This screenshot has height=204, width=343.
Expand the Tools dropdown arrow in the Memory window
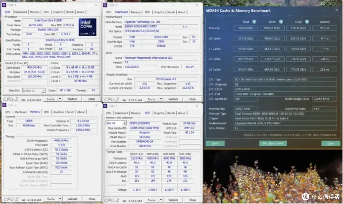[60, 199]
